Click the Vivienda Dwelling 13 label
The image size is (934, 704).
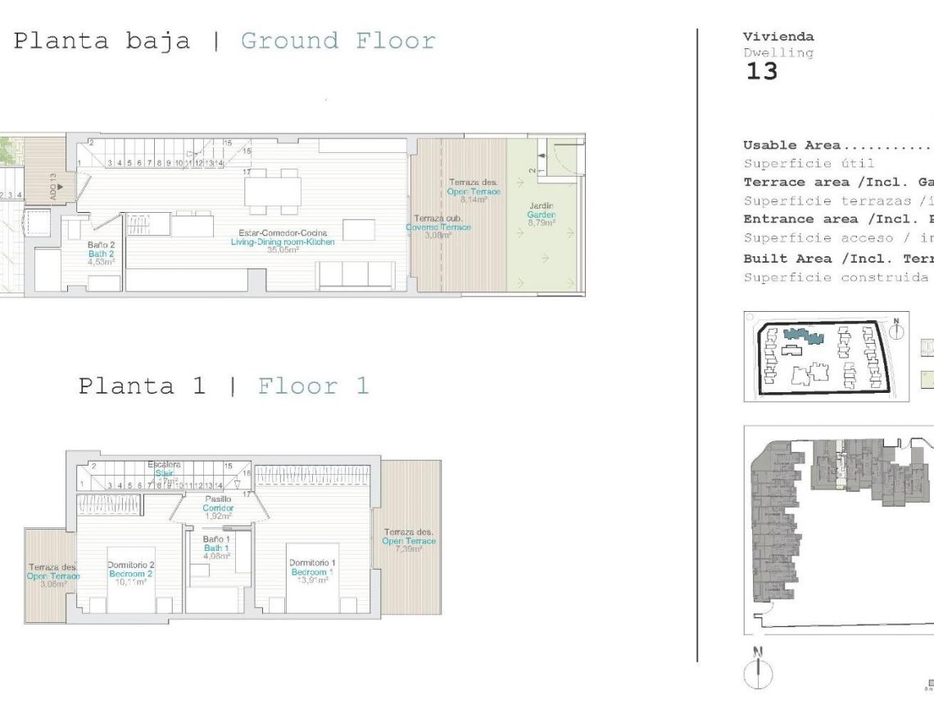tap(776, 57)
